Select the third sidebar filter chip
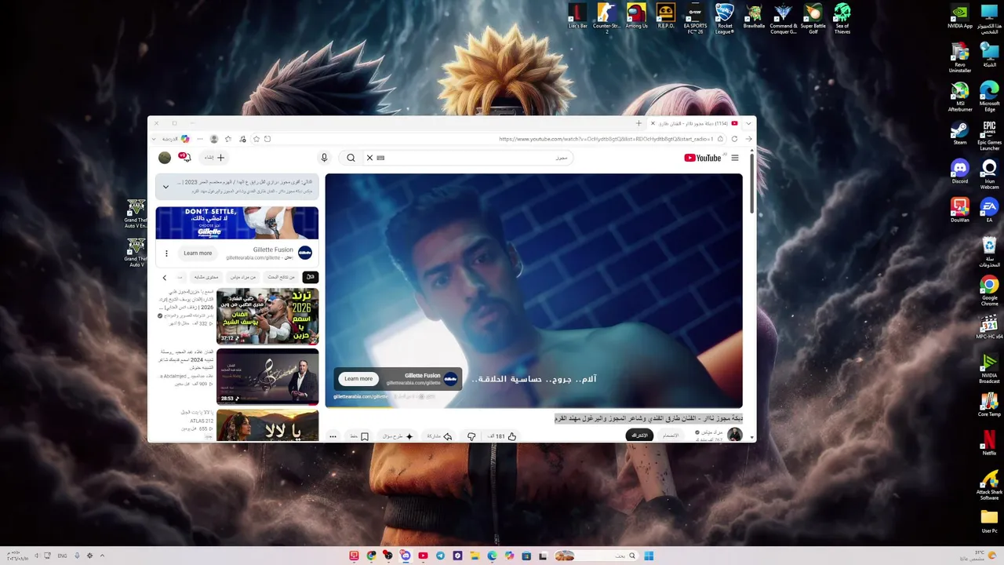Screen dimensions: 1004x565 click(x=243, y=277)
